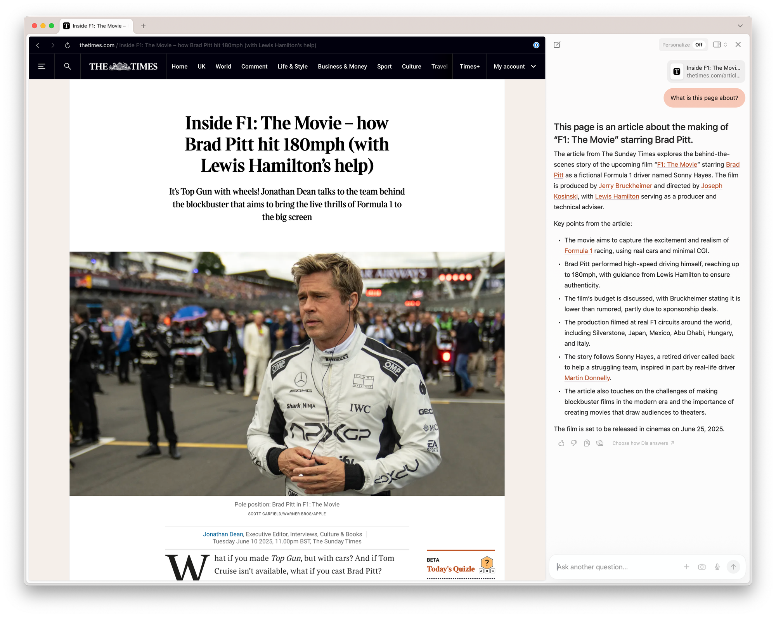Reload the page with the refresh icon
This screenshot has height=617, width=776.
coord(68,45)
